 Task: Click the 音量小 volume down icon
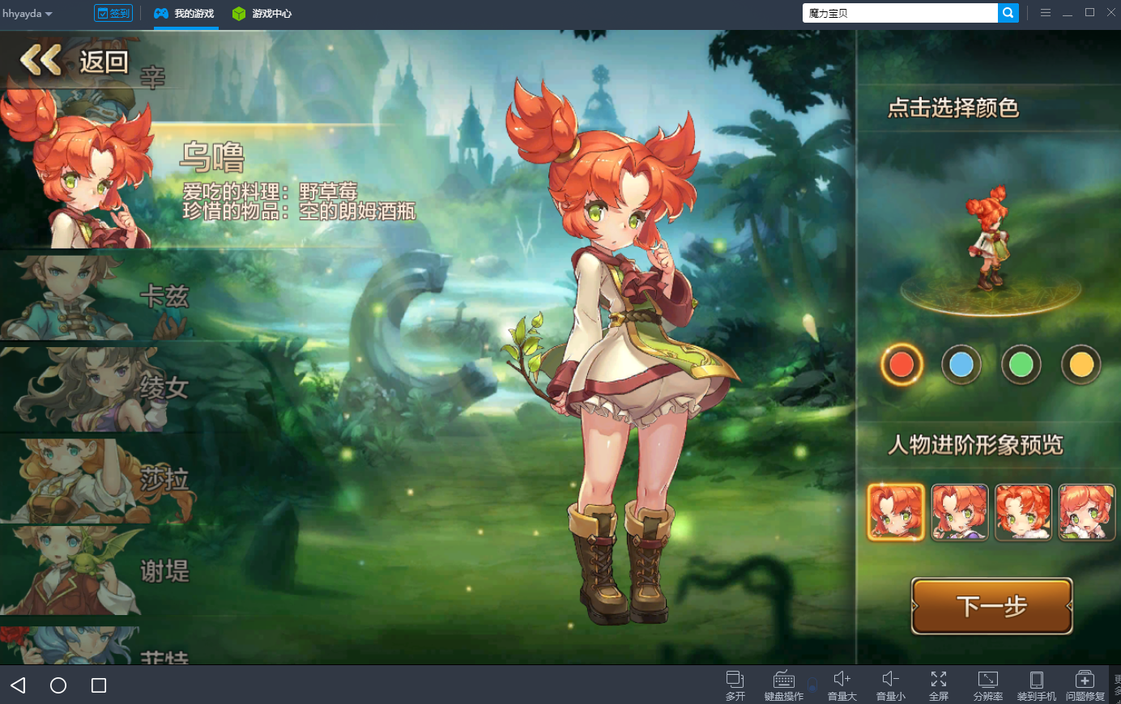click(x=891, y=685)
